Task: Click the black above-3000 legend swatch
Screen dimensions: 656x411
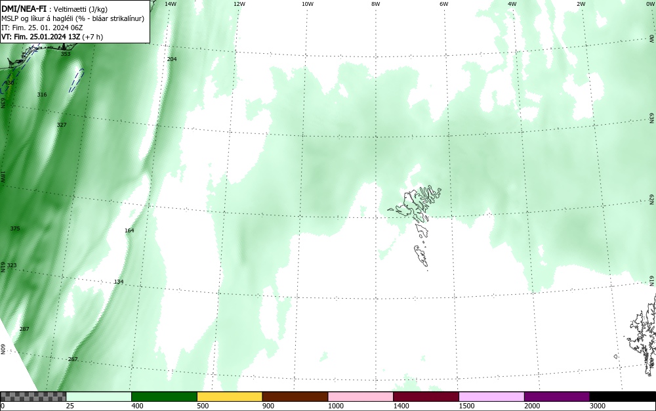Action: 623,397
